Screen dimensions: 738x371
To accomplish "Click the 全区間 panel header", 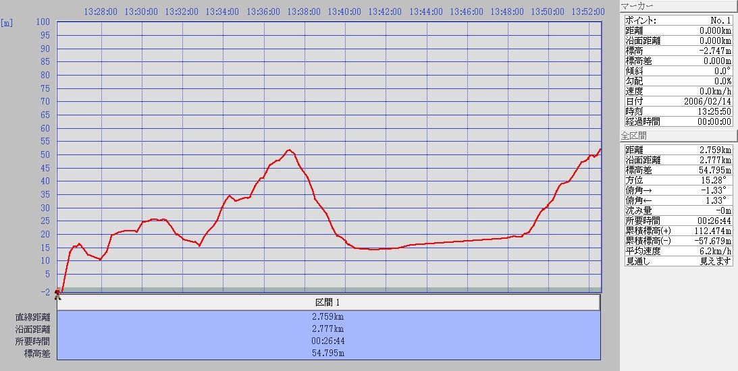I will point(678,136).
